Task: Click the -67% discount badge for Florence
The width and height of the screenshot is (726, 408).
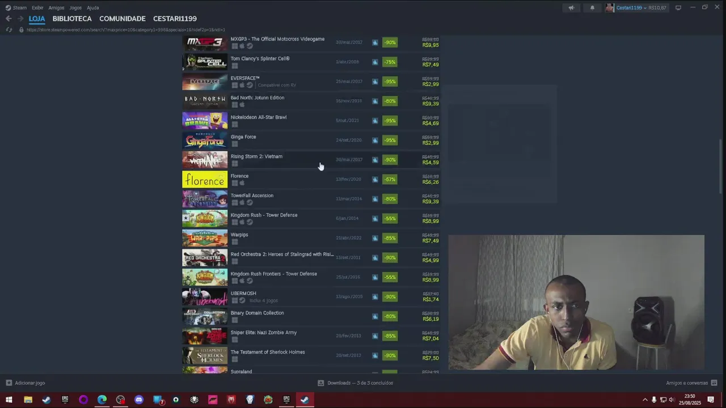Action: click(x=390, y=179)
